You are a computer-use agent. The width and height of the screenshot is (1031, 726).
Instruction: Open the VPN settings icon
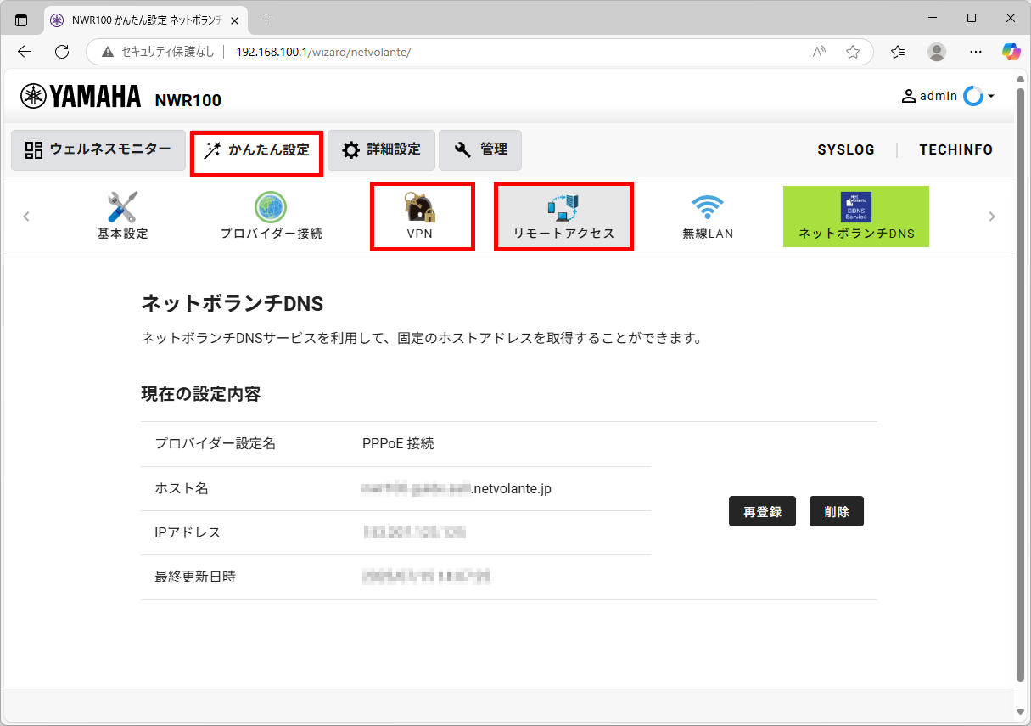tap(422, 215)
